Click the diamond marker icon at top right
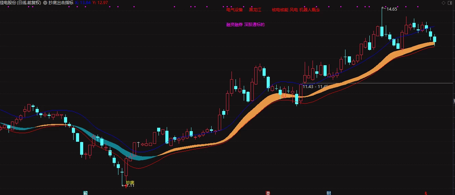Image resolution: width=455 pixels, height=195 pixels. [443, 3]
